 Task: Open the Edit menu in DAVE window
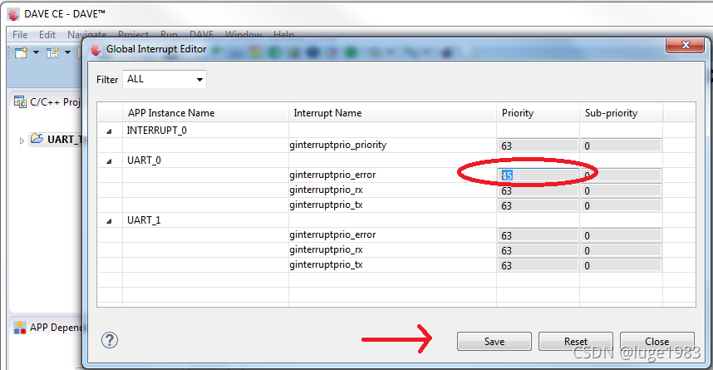point(47,35)
